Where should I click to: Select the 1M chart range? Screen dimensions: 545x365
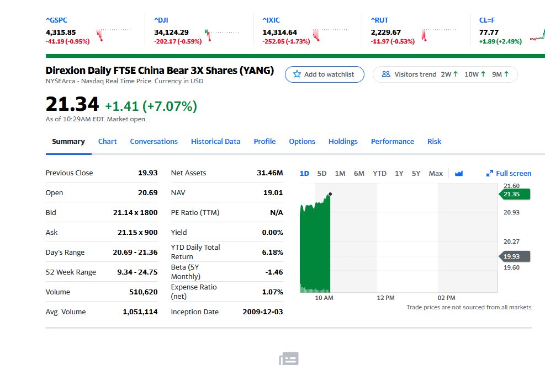coord(340,174)
